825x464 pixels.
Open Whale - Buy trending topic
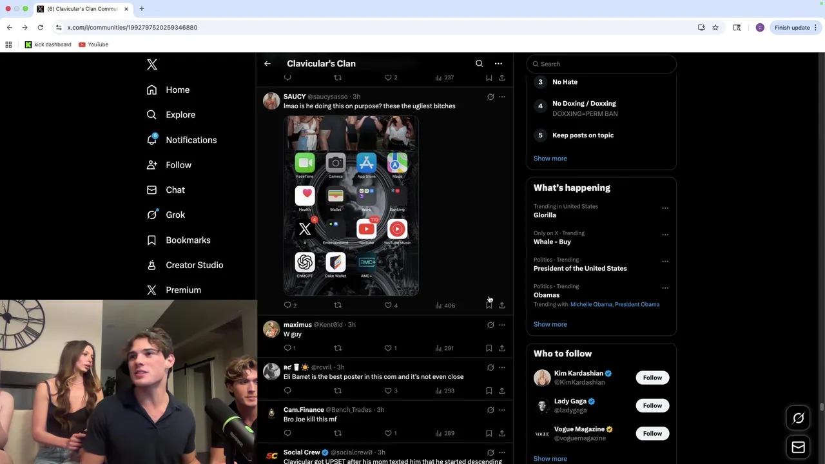(x=552, y=242)
